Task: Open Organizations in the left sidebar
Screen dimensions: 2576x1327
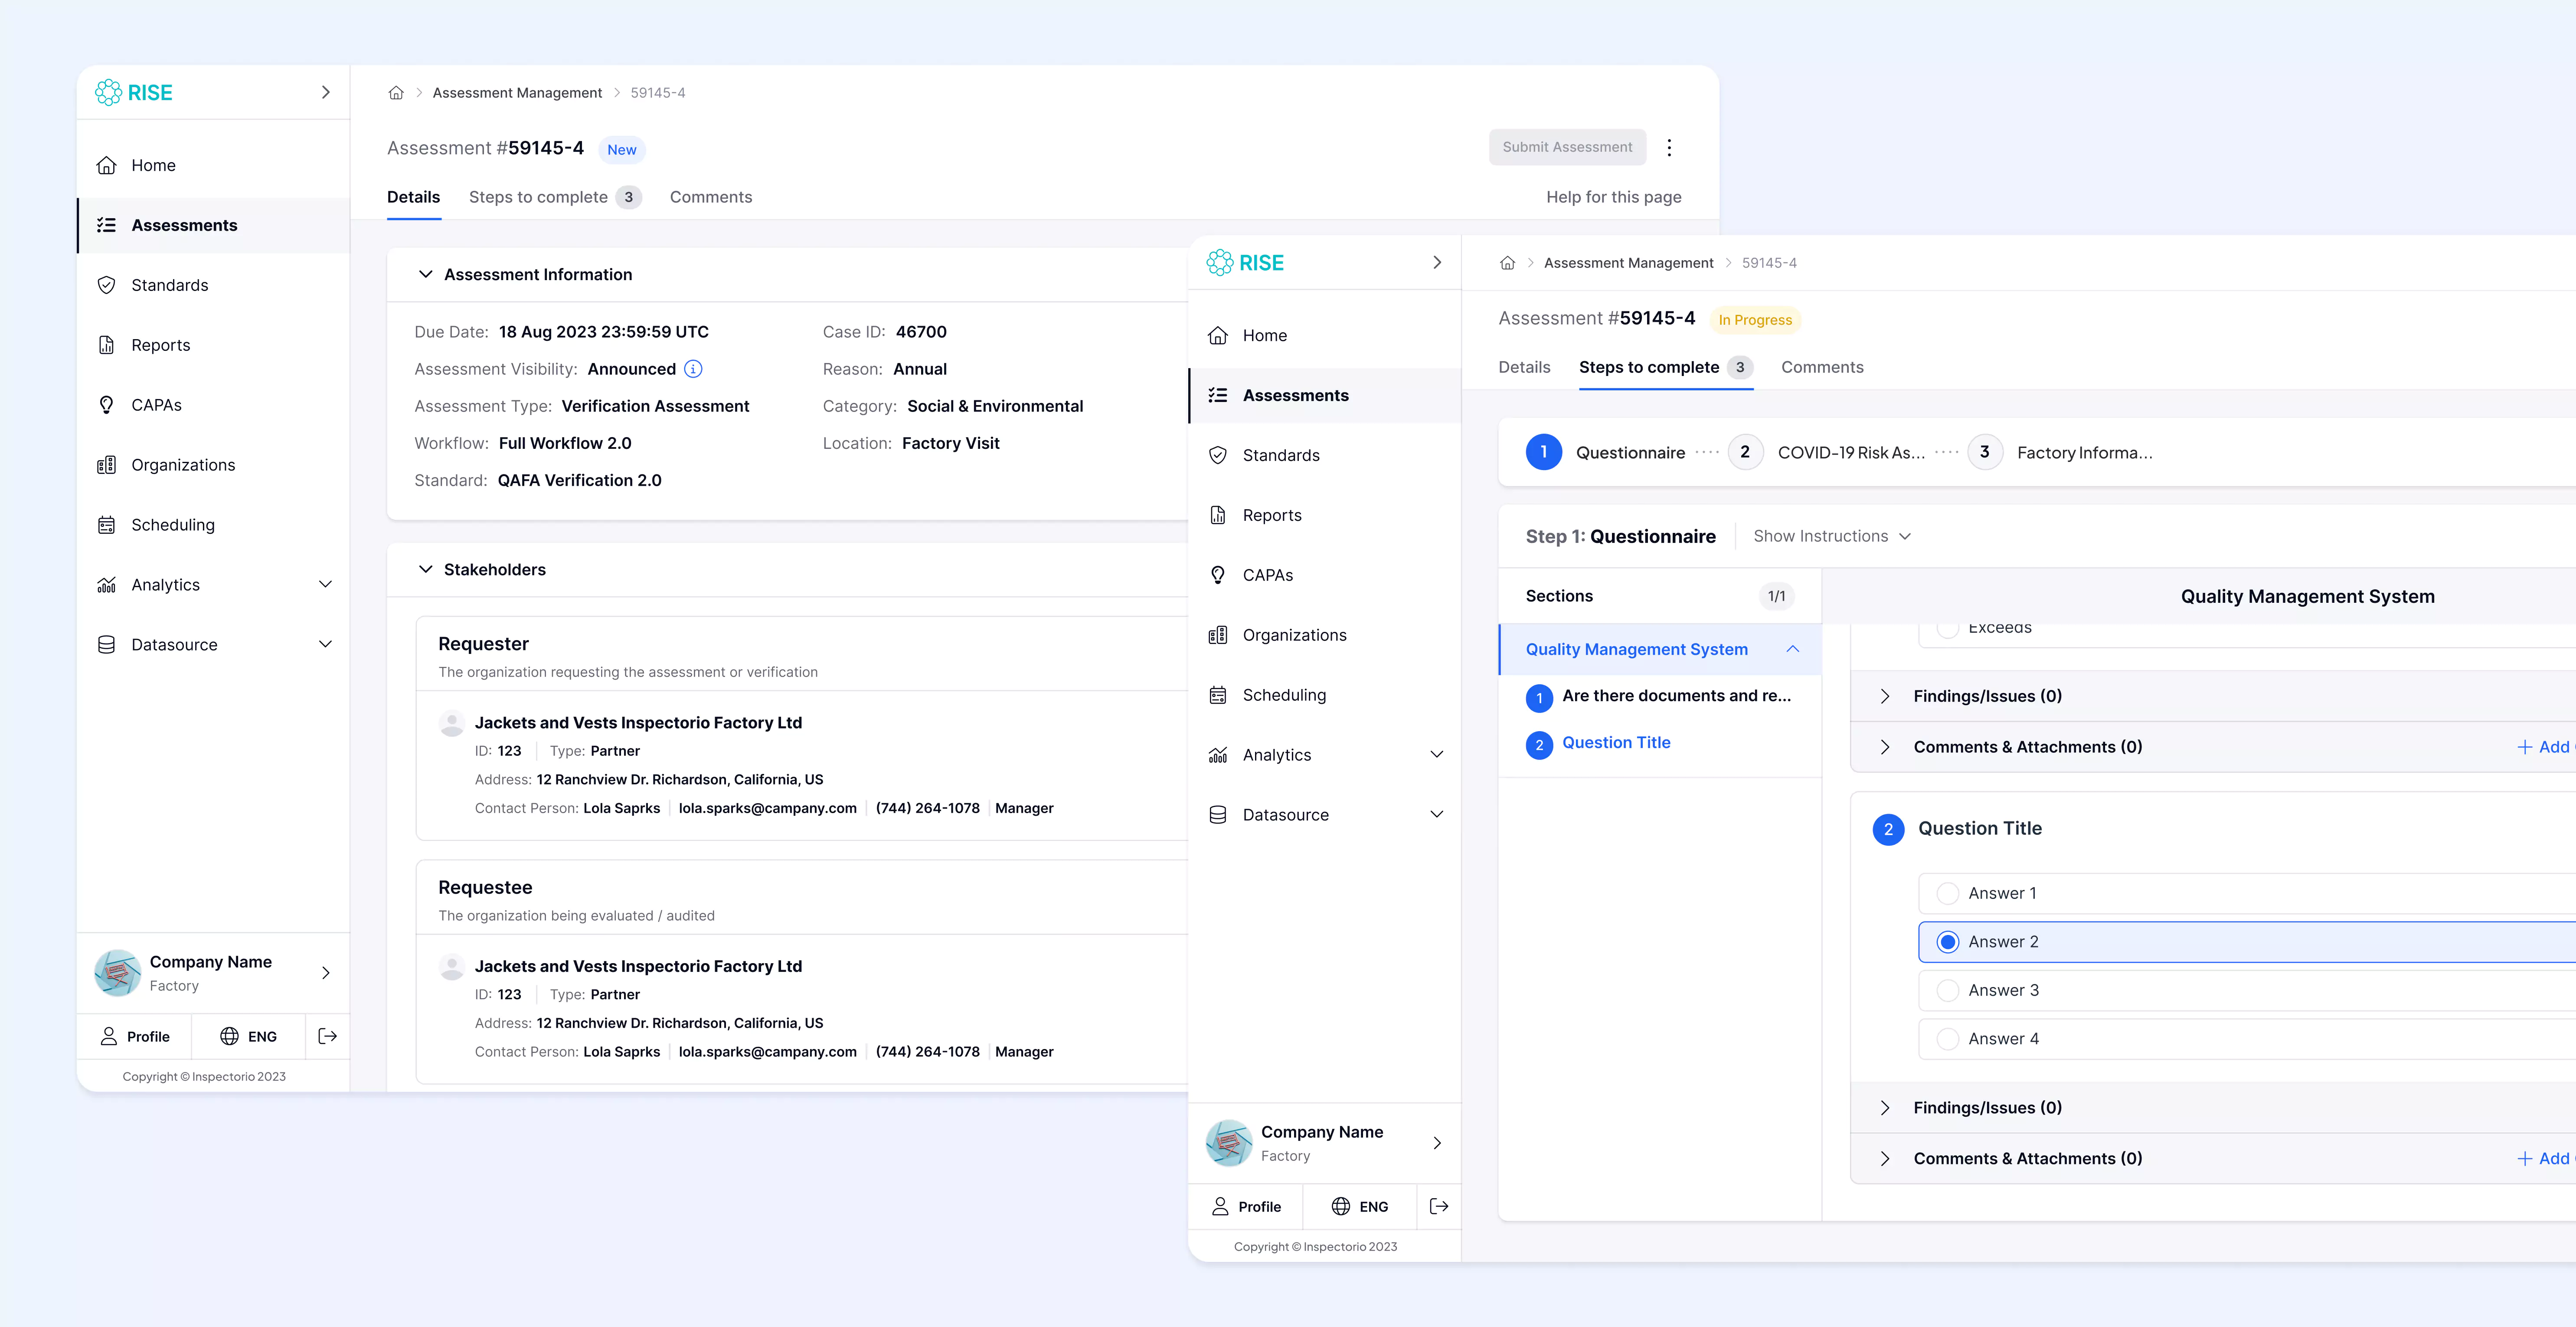Action: (x=182, y=465)
